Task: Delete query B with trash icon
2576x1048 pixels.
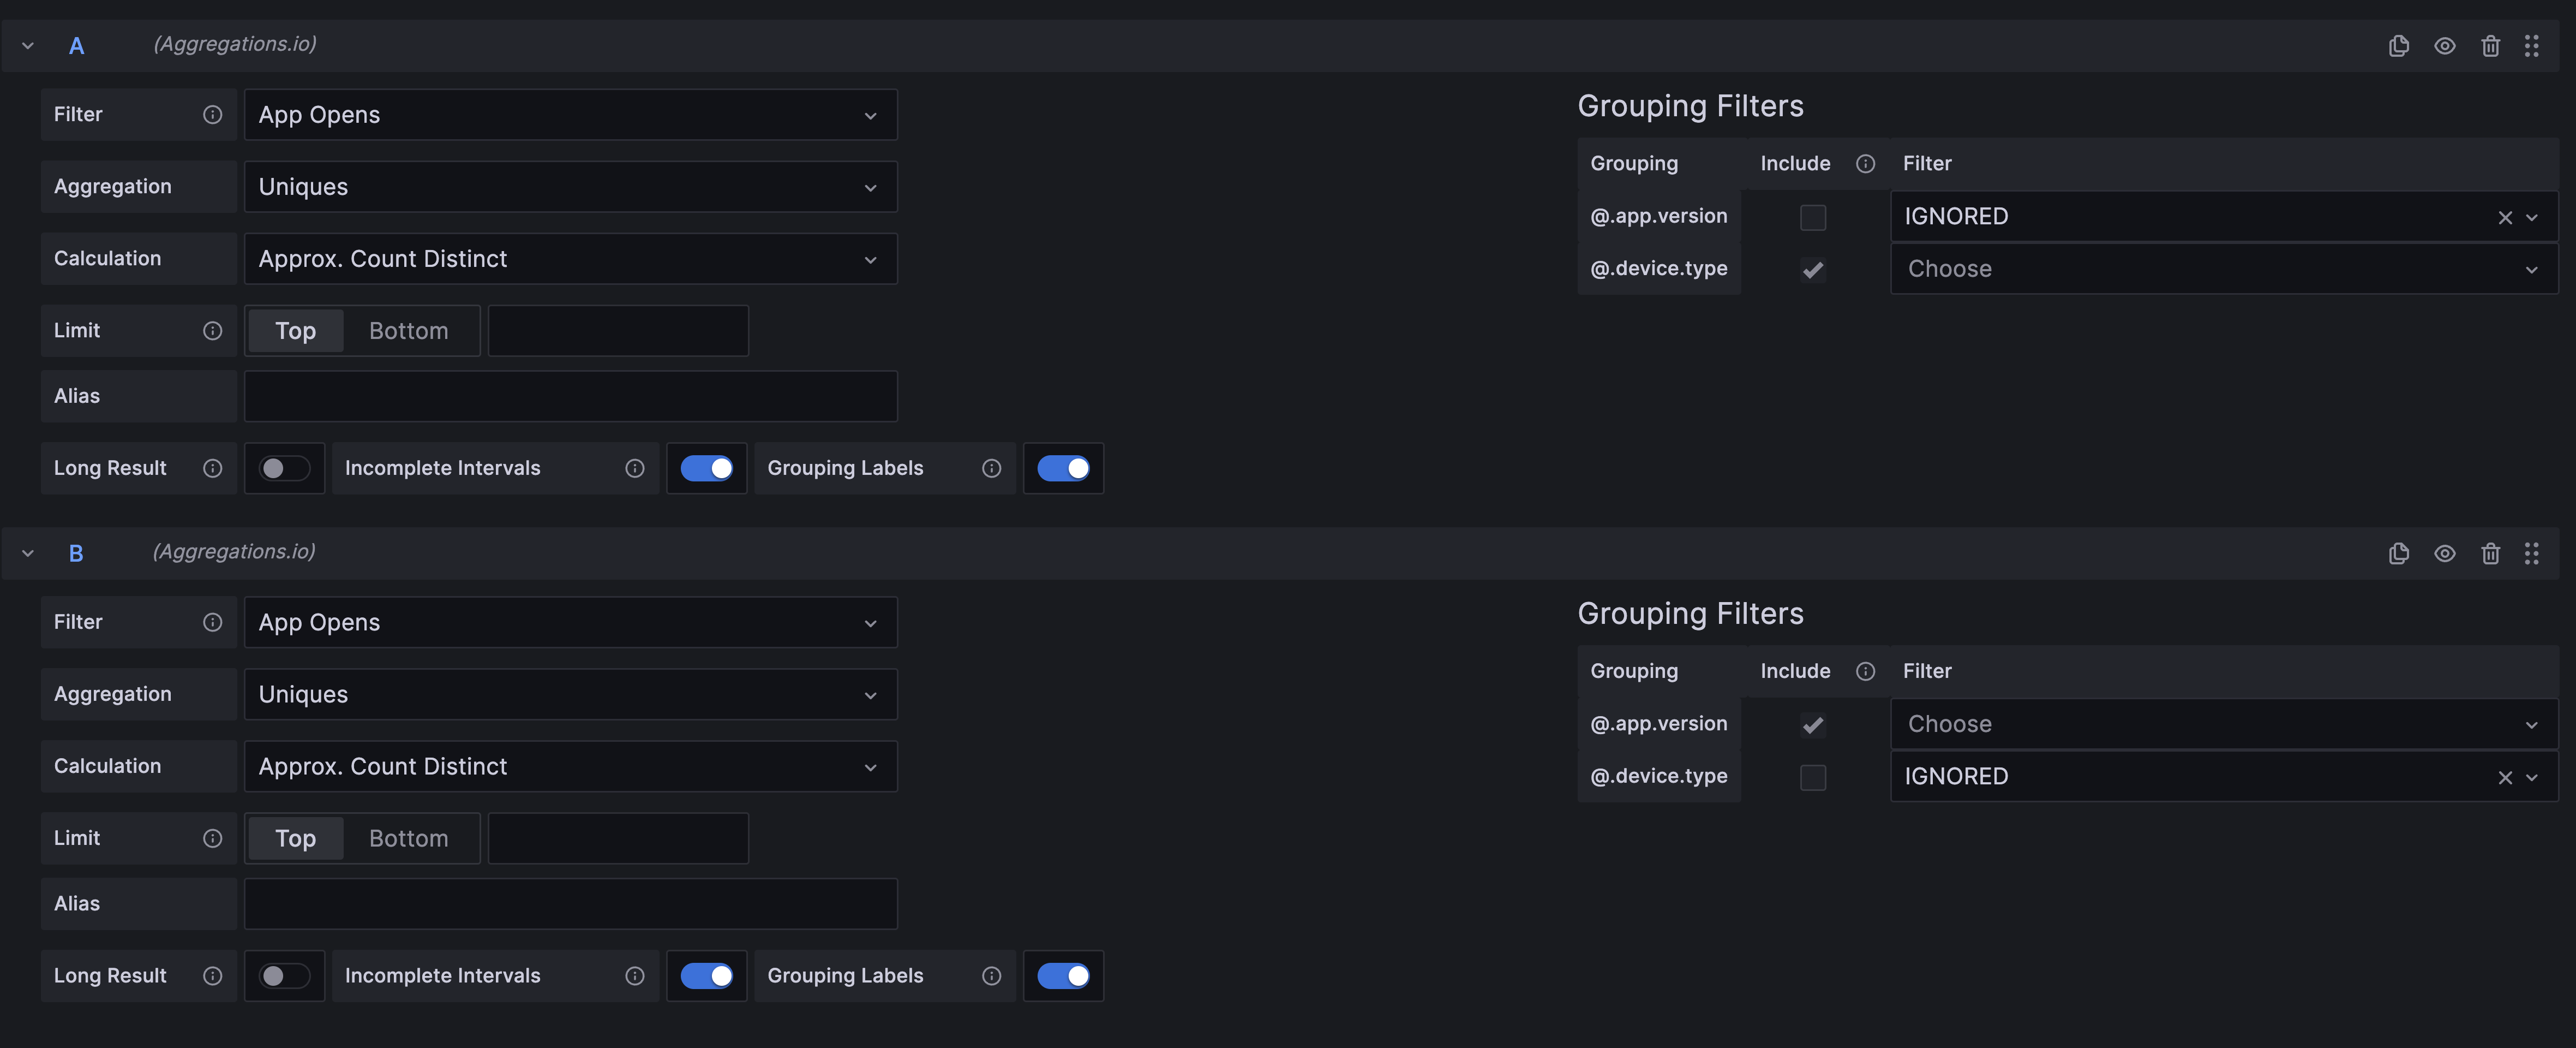Action: pos(2490,553)
